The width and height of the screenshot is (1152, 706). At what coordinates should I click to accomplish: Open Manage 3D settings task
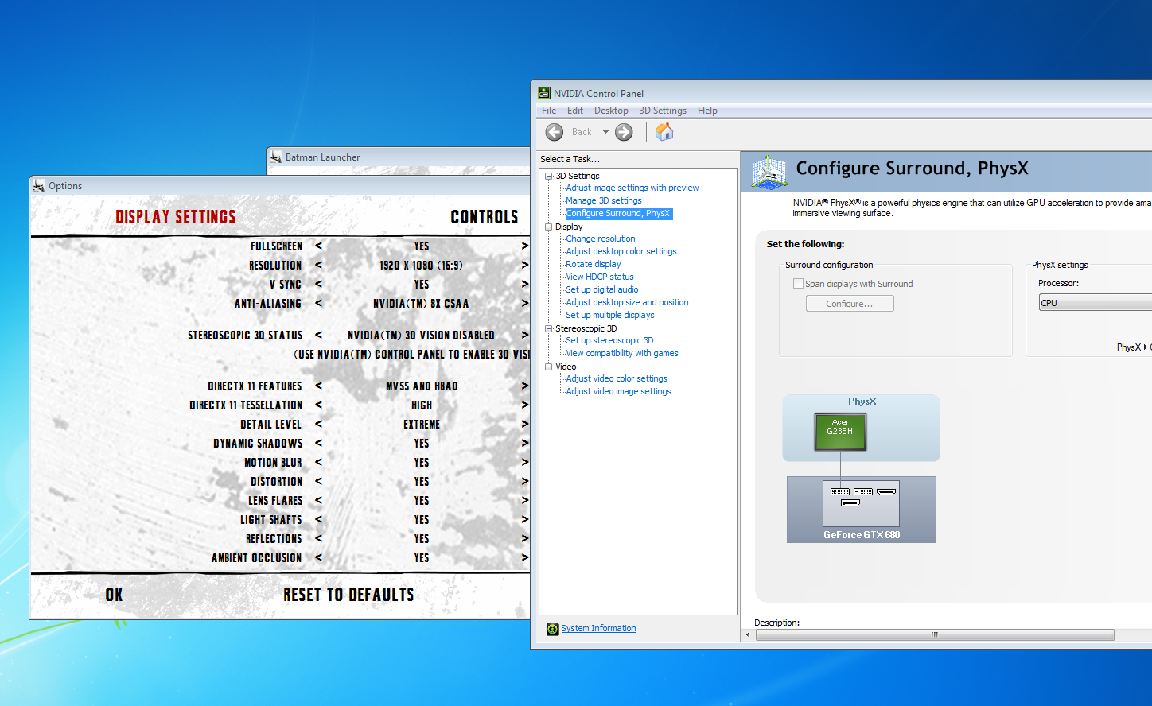coord(604,200)
